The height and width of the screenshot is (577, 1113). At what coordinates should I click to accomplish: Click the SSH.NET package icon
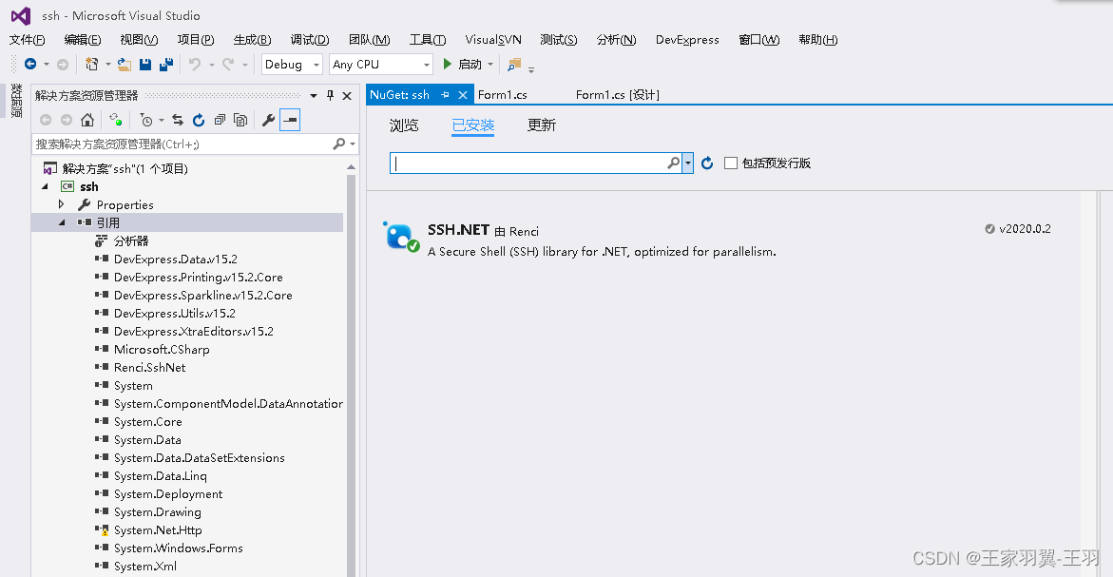click(x=401, y=237)
